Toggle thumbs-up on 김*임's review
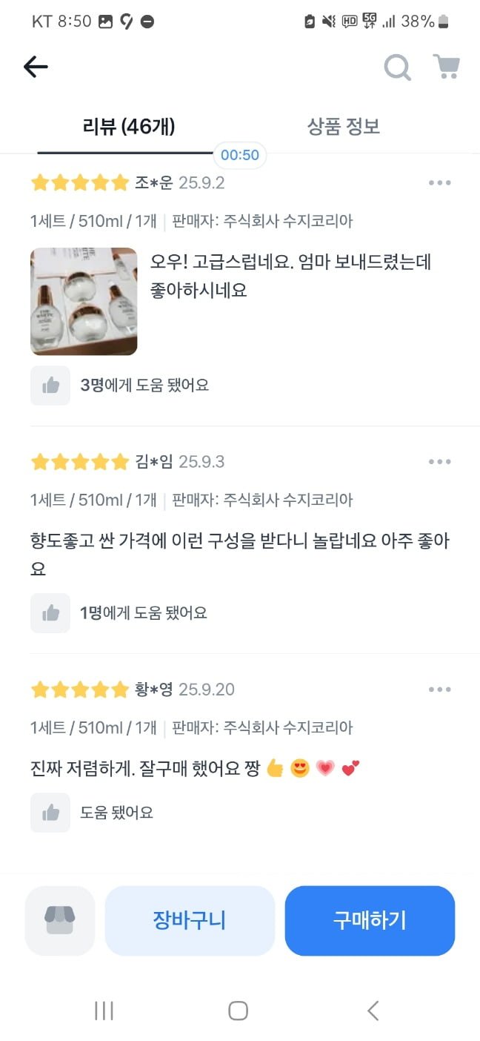 (x=50, y=613)
